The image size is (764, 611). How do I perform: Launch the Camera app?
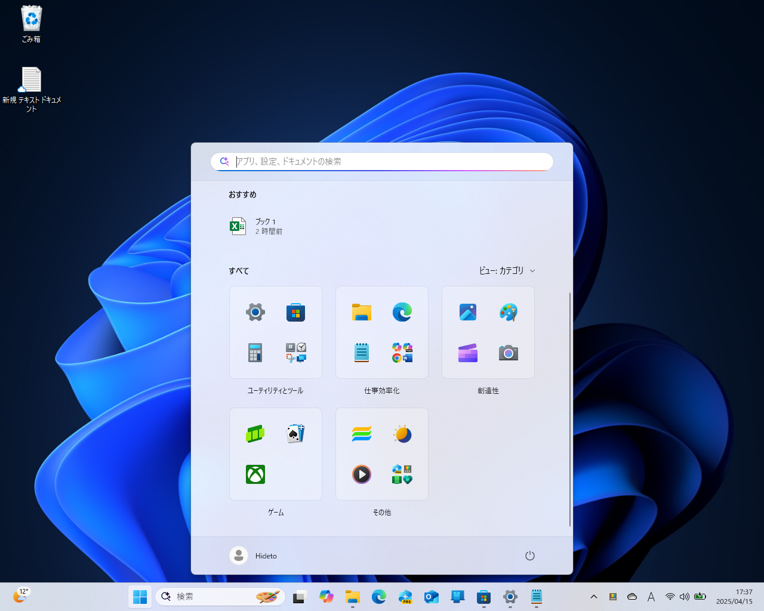point(509,353)
